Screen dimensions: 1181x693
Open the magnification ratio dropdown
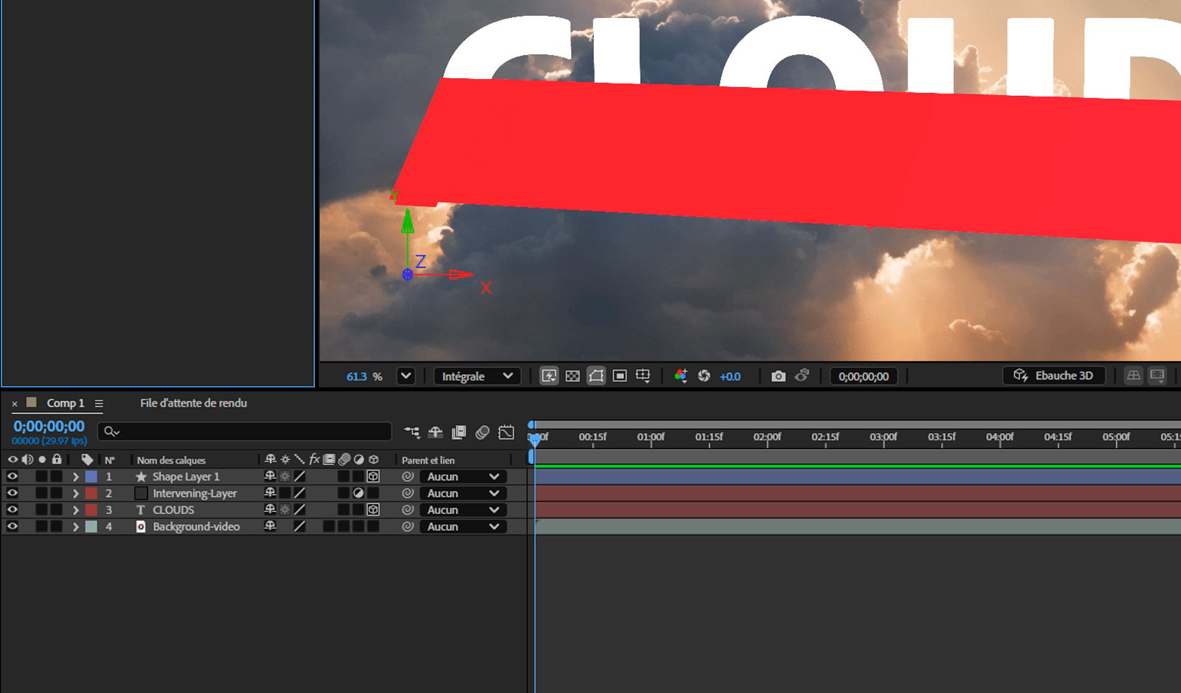coord(406,376)
